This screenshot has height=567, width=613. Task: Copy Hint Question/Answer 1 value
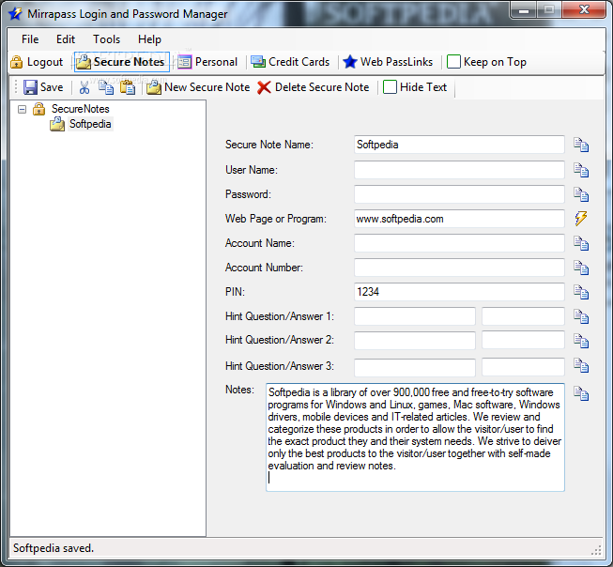(x=581, y=316)
